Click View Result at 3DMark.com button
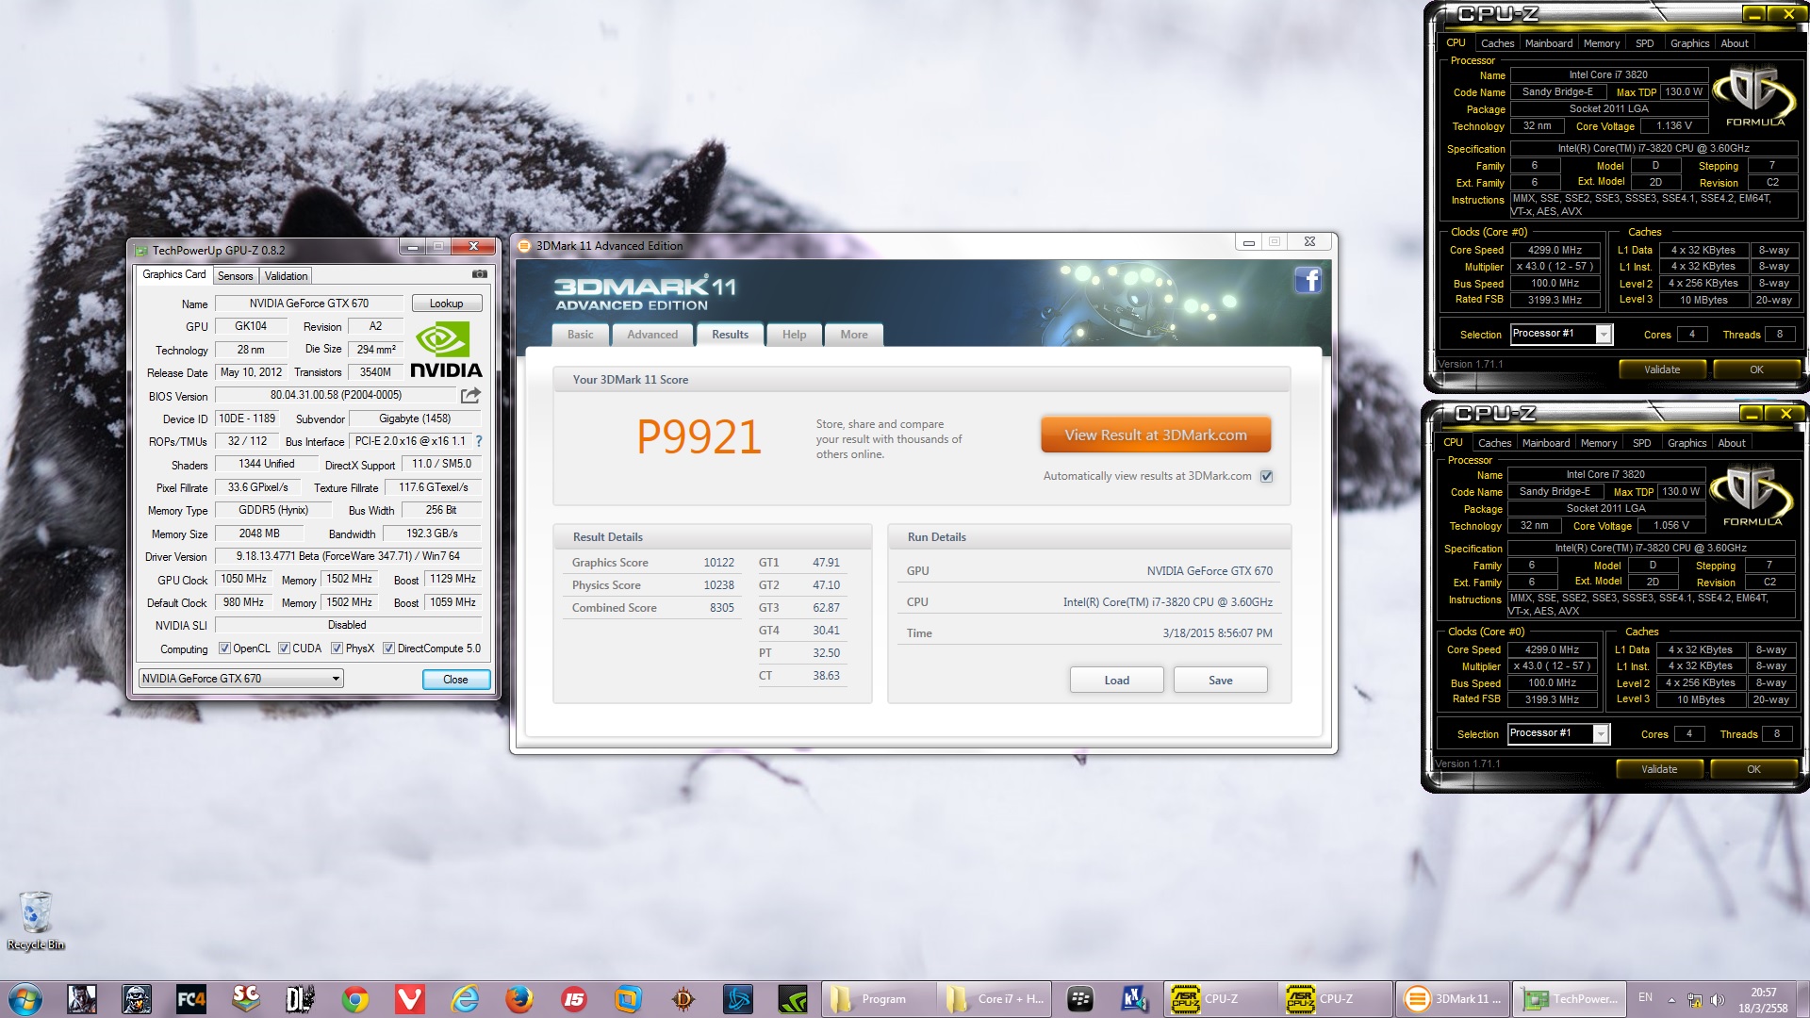 (x=1156, y=435)
